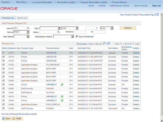Screen dimensions: 163x122
Task: Switch to the Server List tab
Action: click(22, 18)
